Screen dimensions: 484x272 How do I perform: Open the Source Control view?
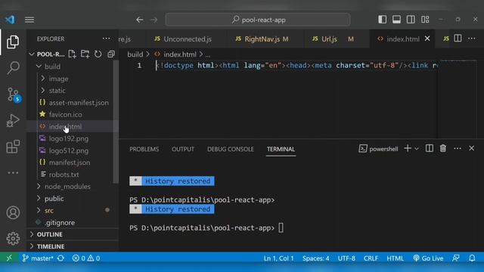14,94
